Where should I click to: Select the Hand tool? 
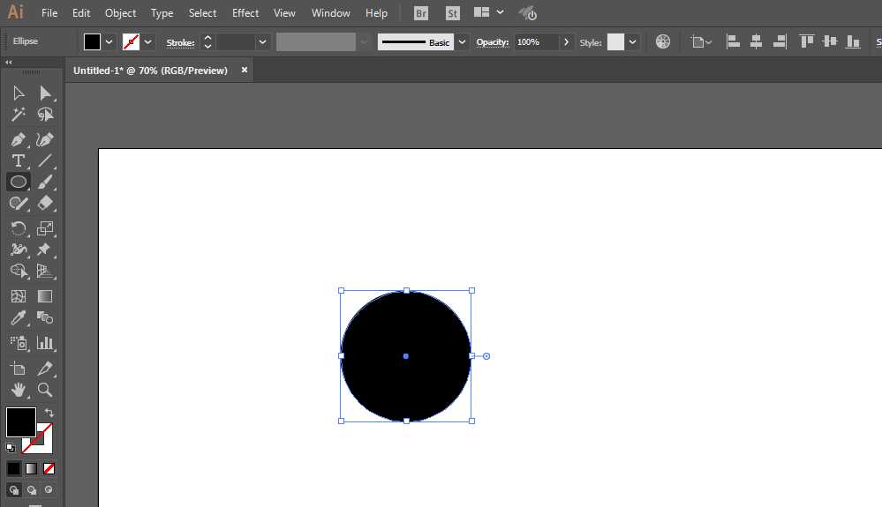coord(18,390)
